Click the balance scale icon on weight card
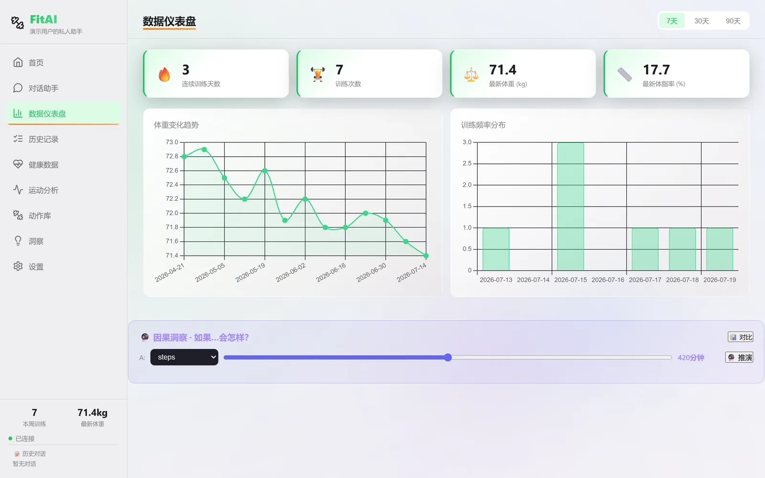765x478 pixels. tap(471, 74)
